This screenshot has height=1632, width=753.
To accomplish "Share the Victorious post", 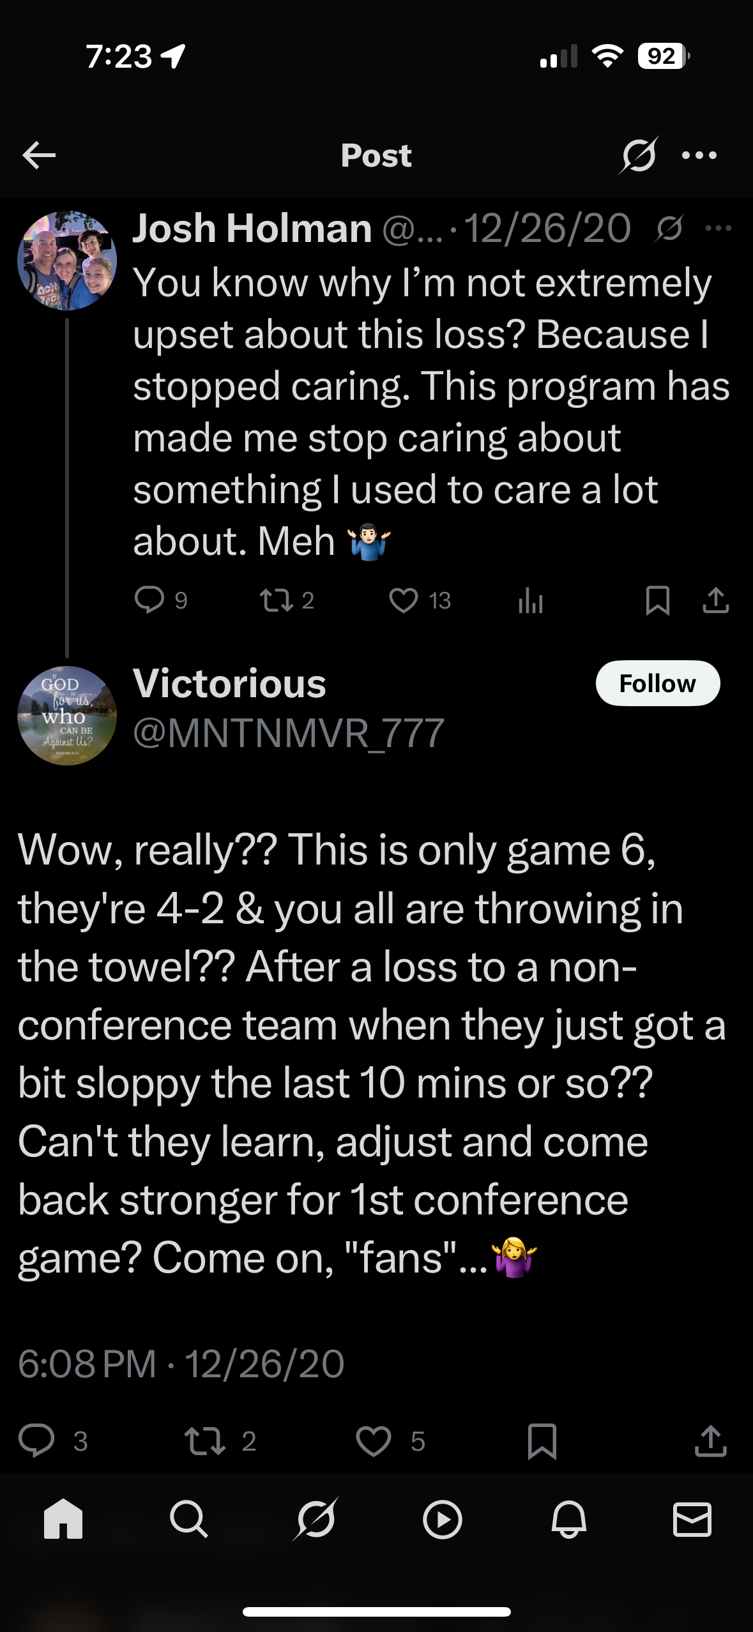I will pos(710,1440).
